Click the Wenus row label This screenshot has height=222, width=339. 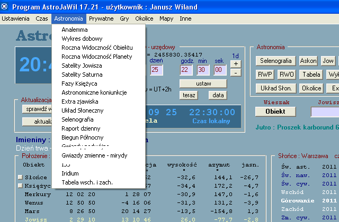point(34,203)
